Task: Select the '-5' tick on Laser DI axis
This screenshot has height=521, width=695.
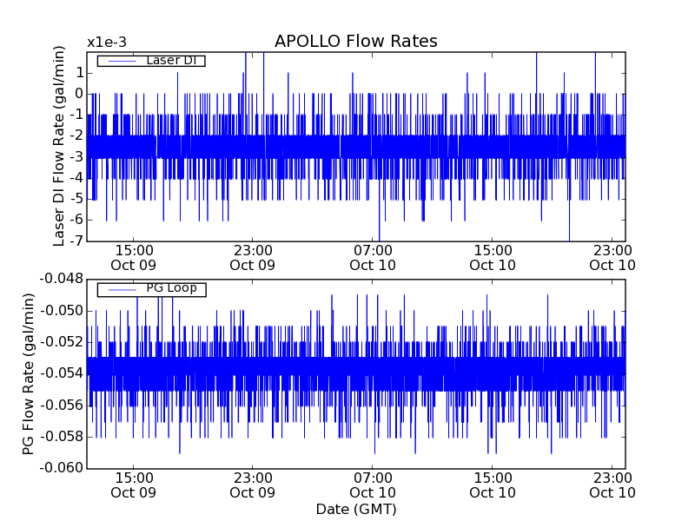Action: [76, 199]
